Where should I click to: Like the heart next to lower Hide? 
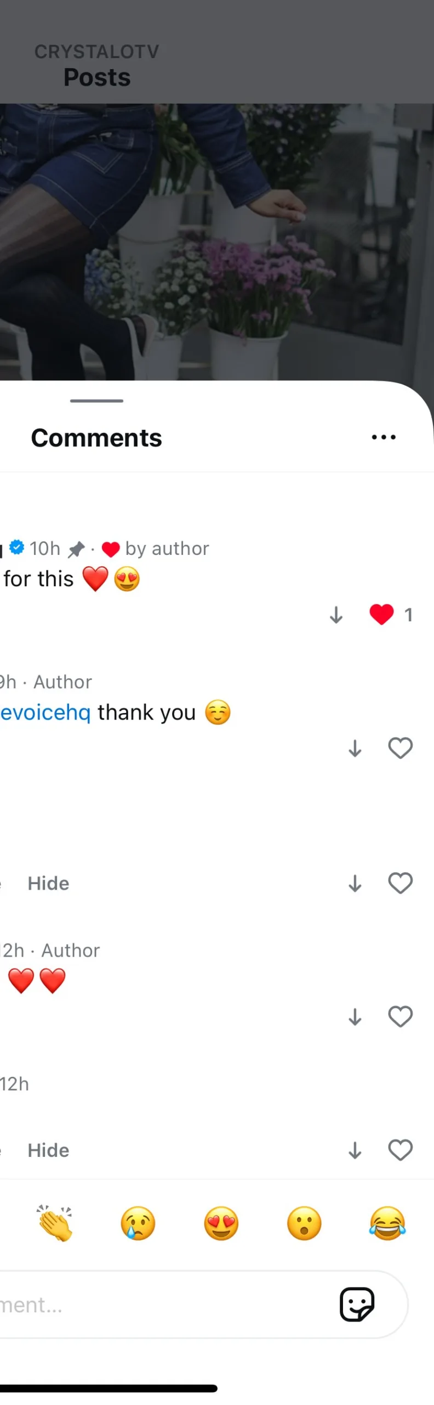tap(400, 1149)
